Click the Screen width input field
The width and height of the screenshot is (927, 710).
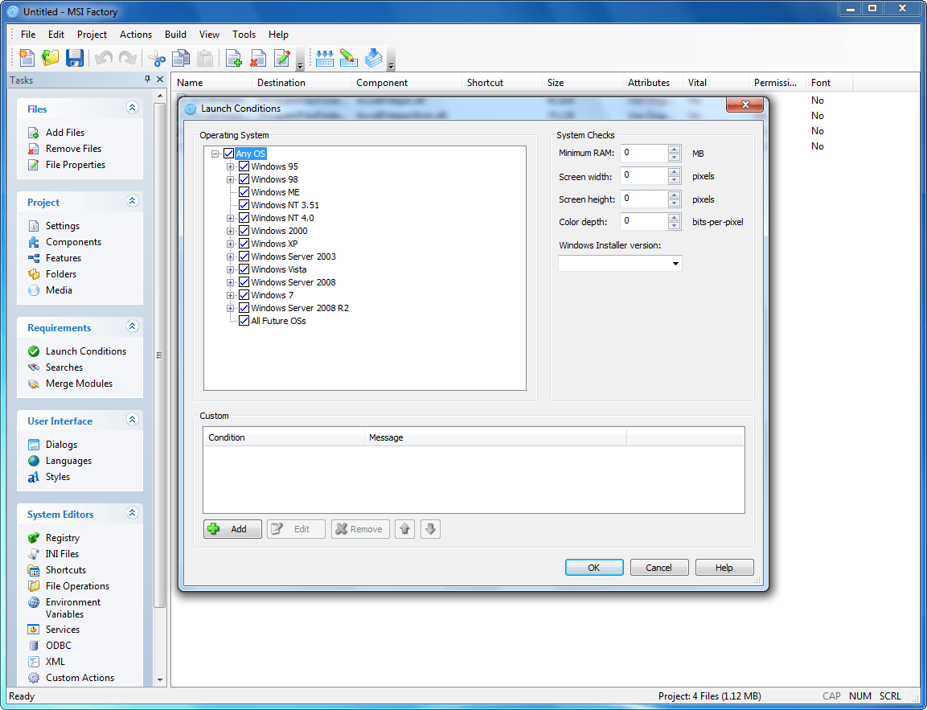click(643, 176)
